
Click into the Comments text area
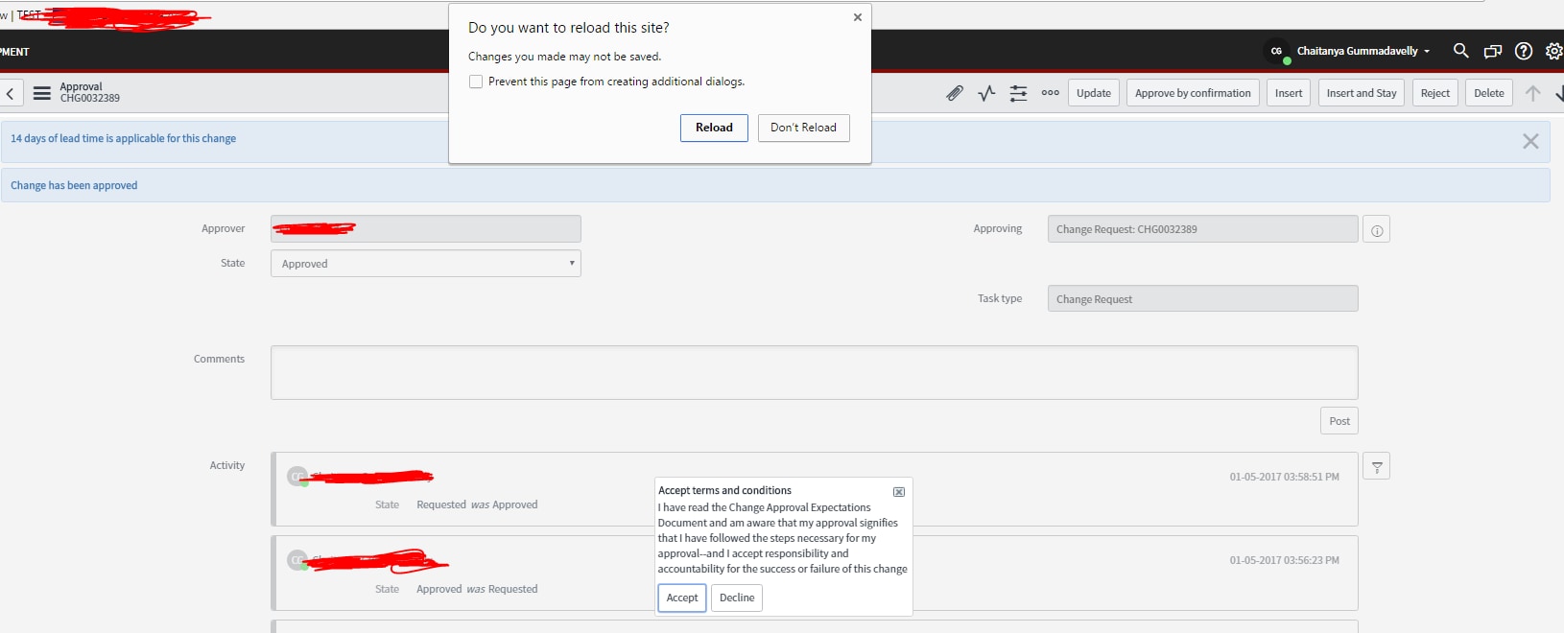click(814, 372)
